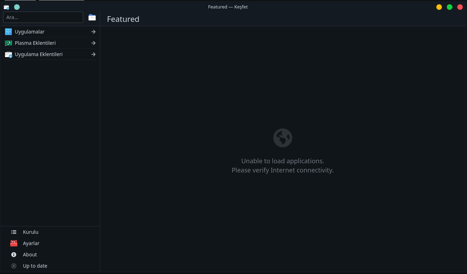Click the Plasma Eklentileri green icon
The image size is (467, 274).
[8, 43]
